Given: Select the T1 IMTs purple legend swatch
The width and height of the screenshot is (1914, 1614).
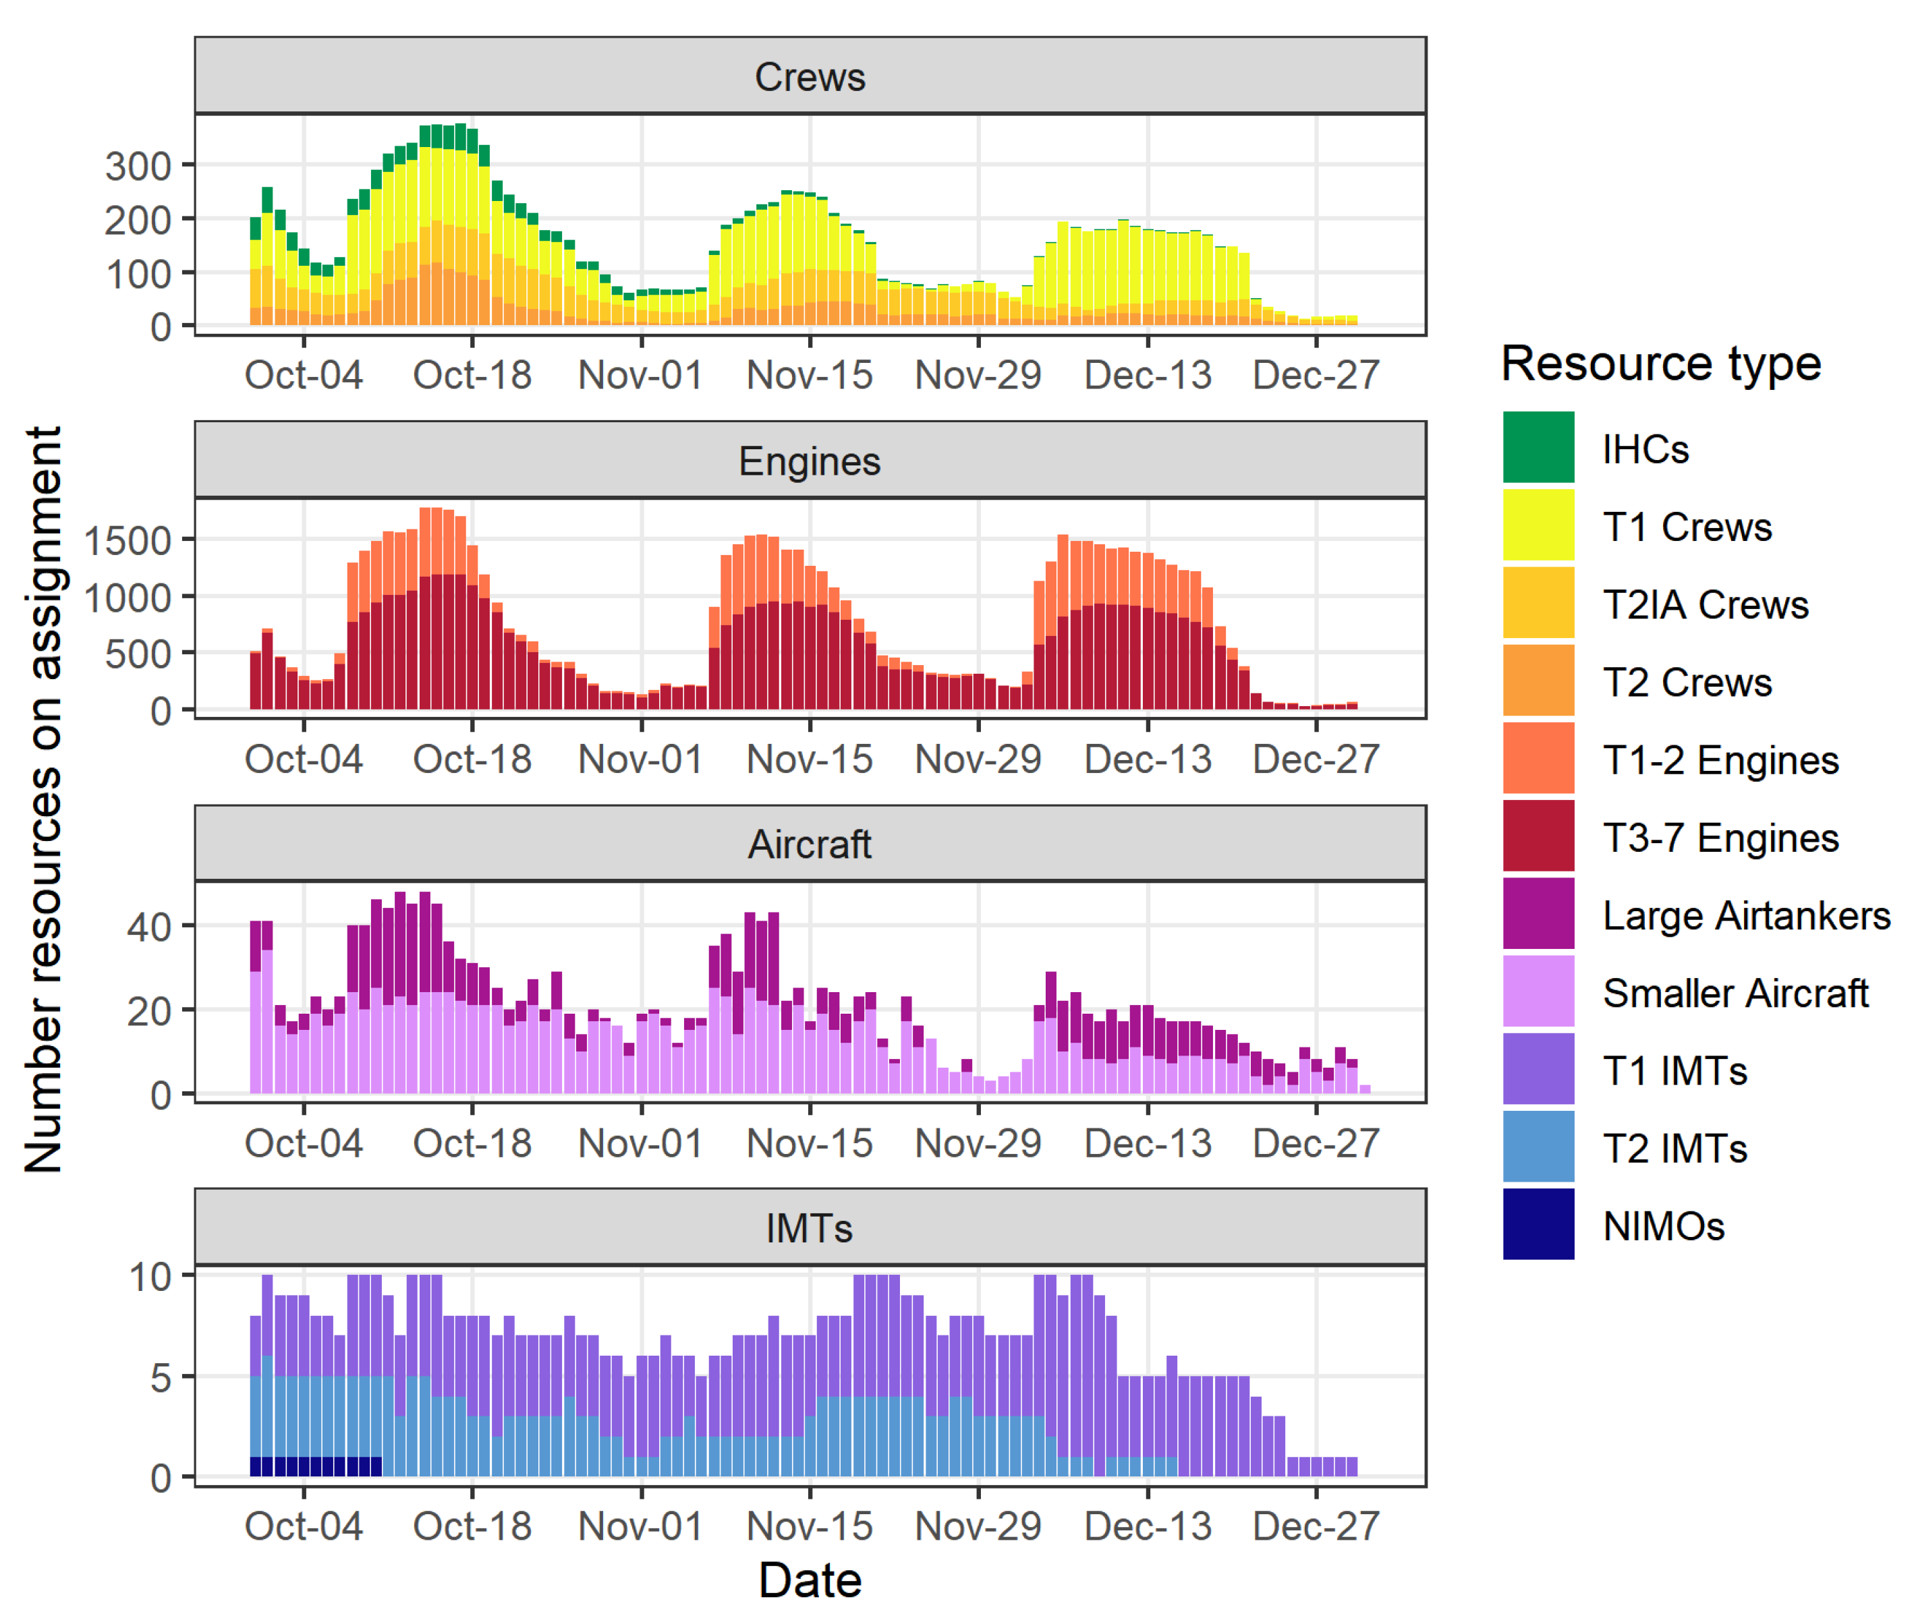Looking at the screenshot, I should point(1538,1070).
